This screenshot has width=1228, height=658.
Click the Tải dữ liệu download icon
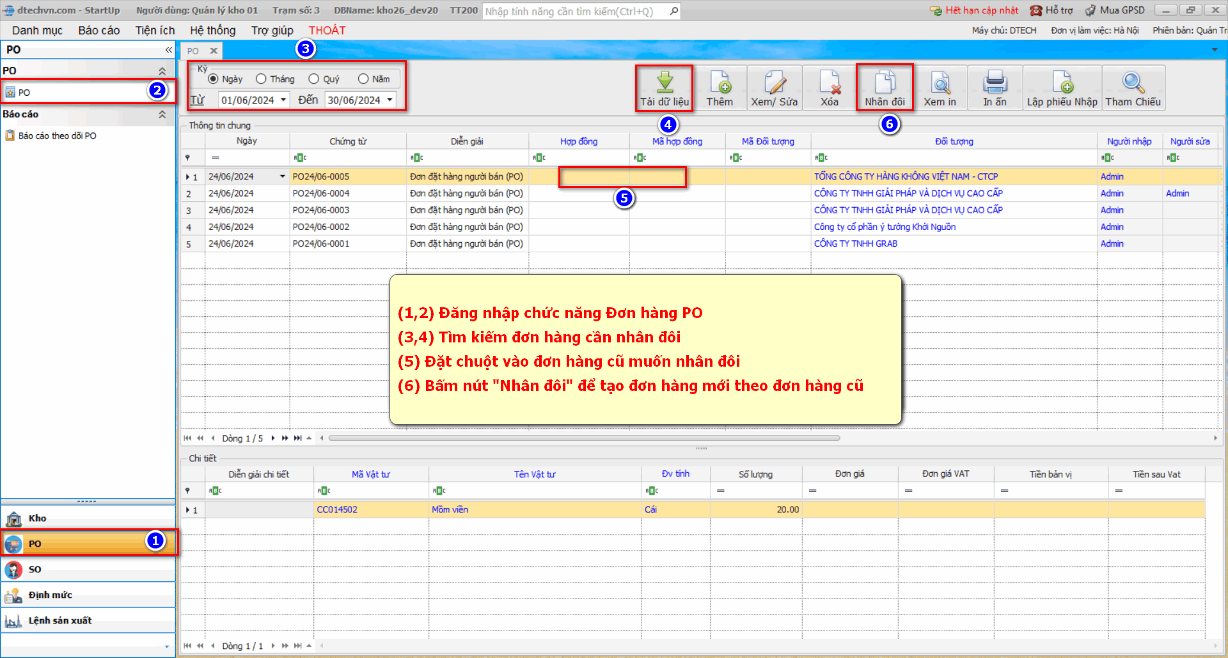[x=665, y=83]
